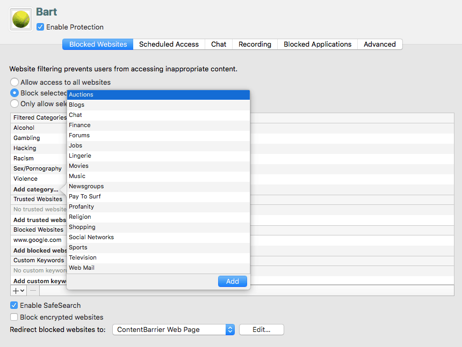462x347 pixels.
Task: Select Gambling in Filtered Categories
Action: click(27, 138)
